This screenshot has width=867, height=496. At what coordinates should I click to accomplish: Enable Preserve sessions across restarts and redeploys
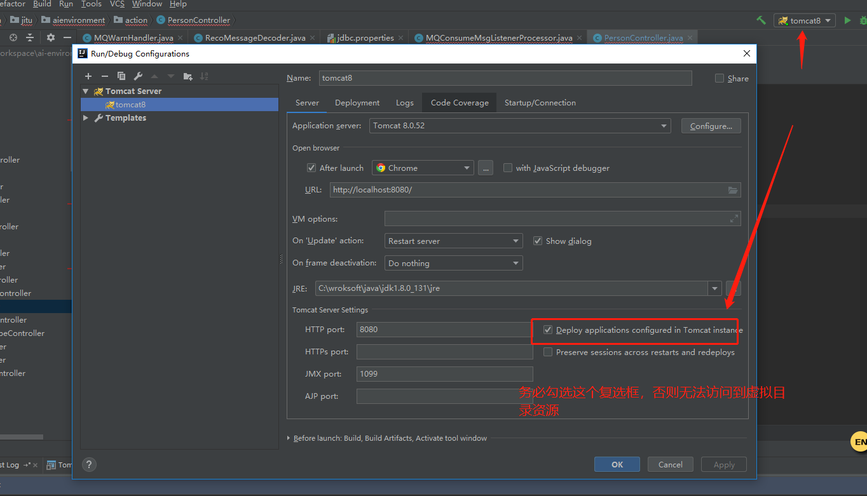tap(548, 352)
